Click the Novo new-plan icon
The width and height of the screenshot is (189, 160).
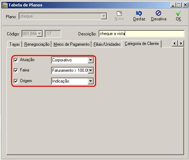coord(119,14)
